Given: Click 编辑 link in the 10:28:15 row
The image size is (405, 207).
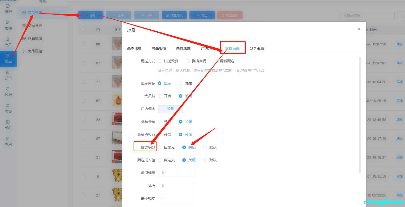Looking at the screenshot, I should click(400, 101).
